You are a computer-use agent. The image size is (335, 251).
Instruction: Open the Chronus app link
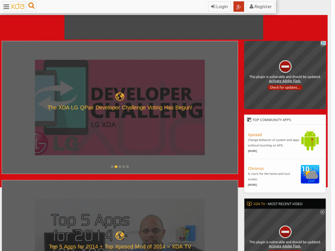256,168
